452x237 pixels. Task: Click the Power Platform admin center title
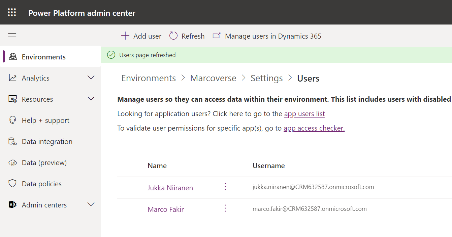[x=82, y=13]
